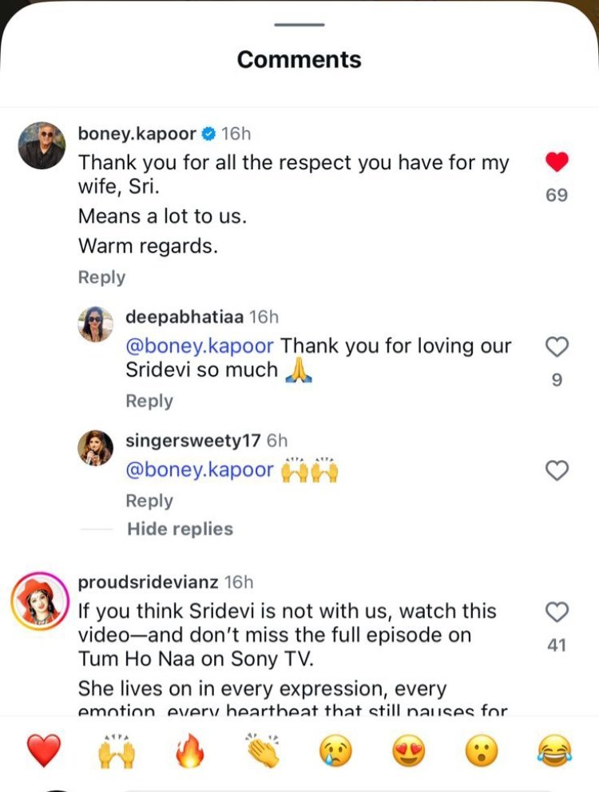Viewport: 599px width, 792px height.
Task: Open boney.kapoor's profile picture
Action: pyautogui.click(x=42, y=145)
